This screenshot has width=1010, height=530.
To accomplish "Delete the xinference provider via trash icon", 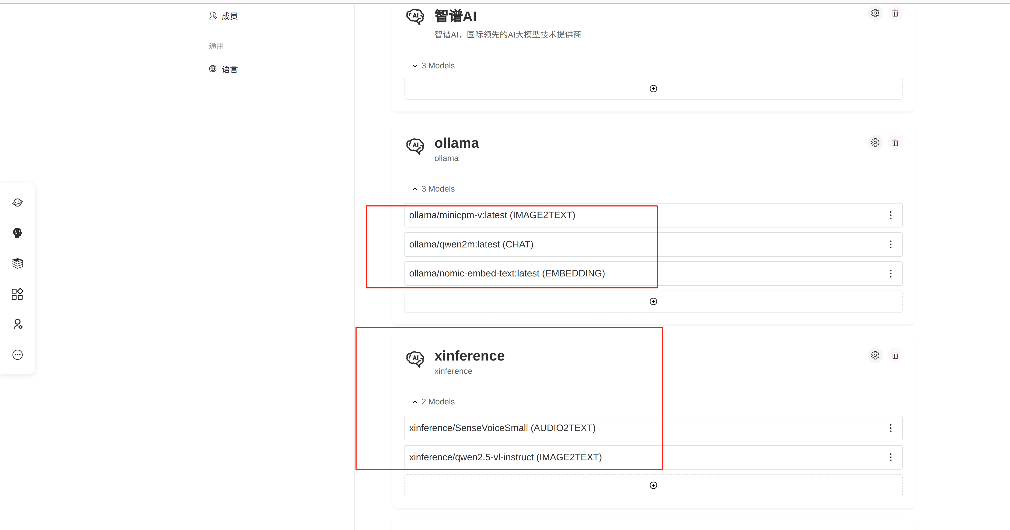I will [895, 355].
